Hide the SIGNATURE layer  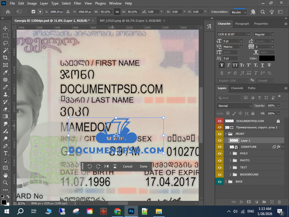(x=220, y=147)
